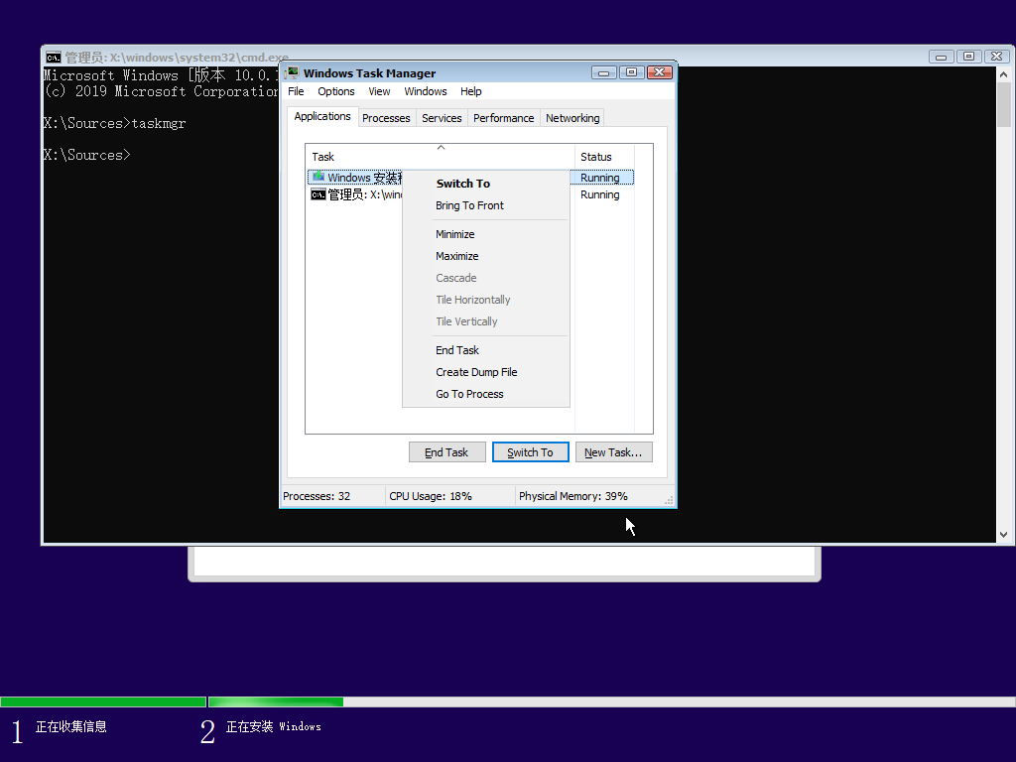Maximize the cmd.exe window
Image resolution: width=1016 pixels, height=762 pixels.
(968, 57)
